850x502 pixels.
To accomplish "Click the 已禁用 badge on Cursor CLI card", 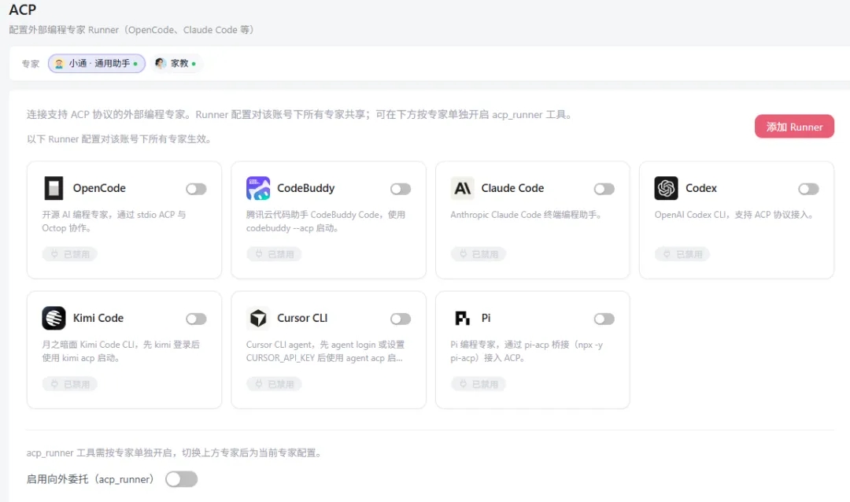I will (x=274, y=384).
